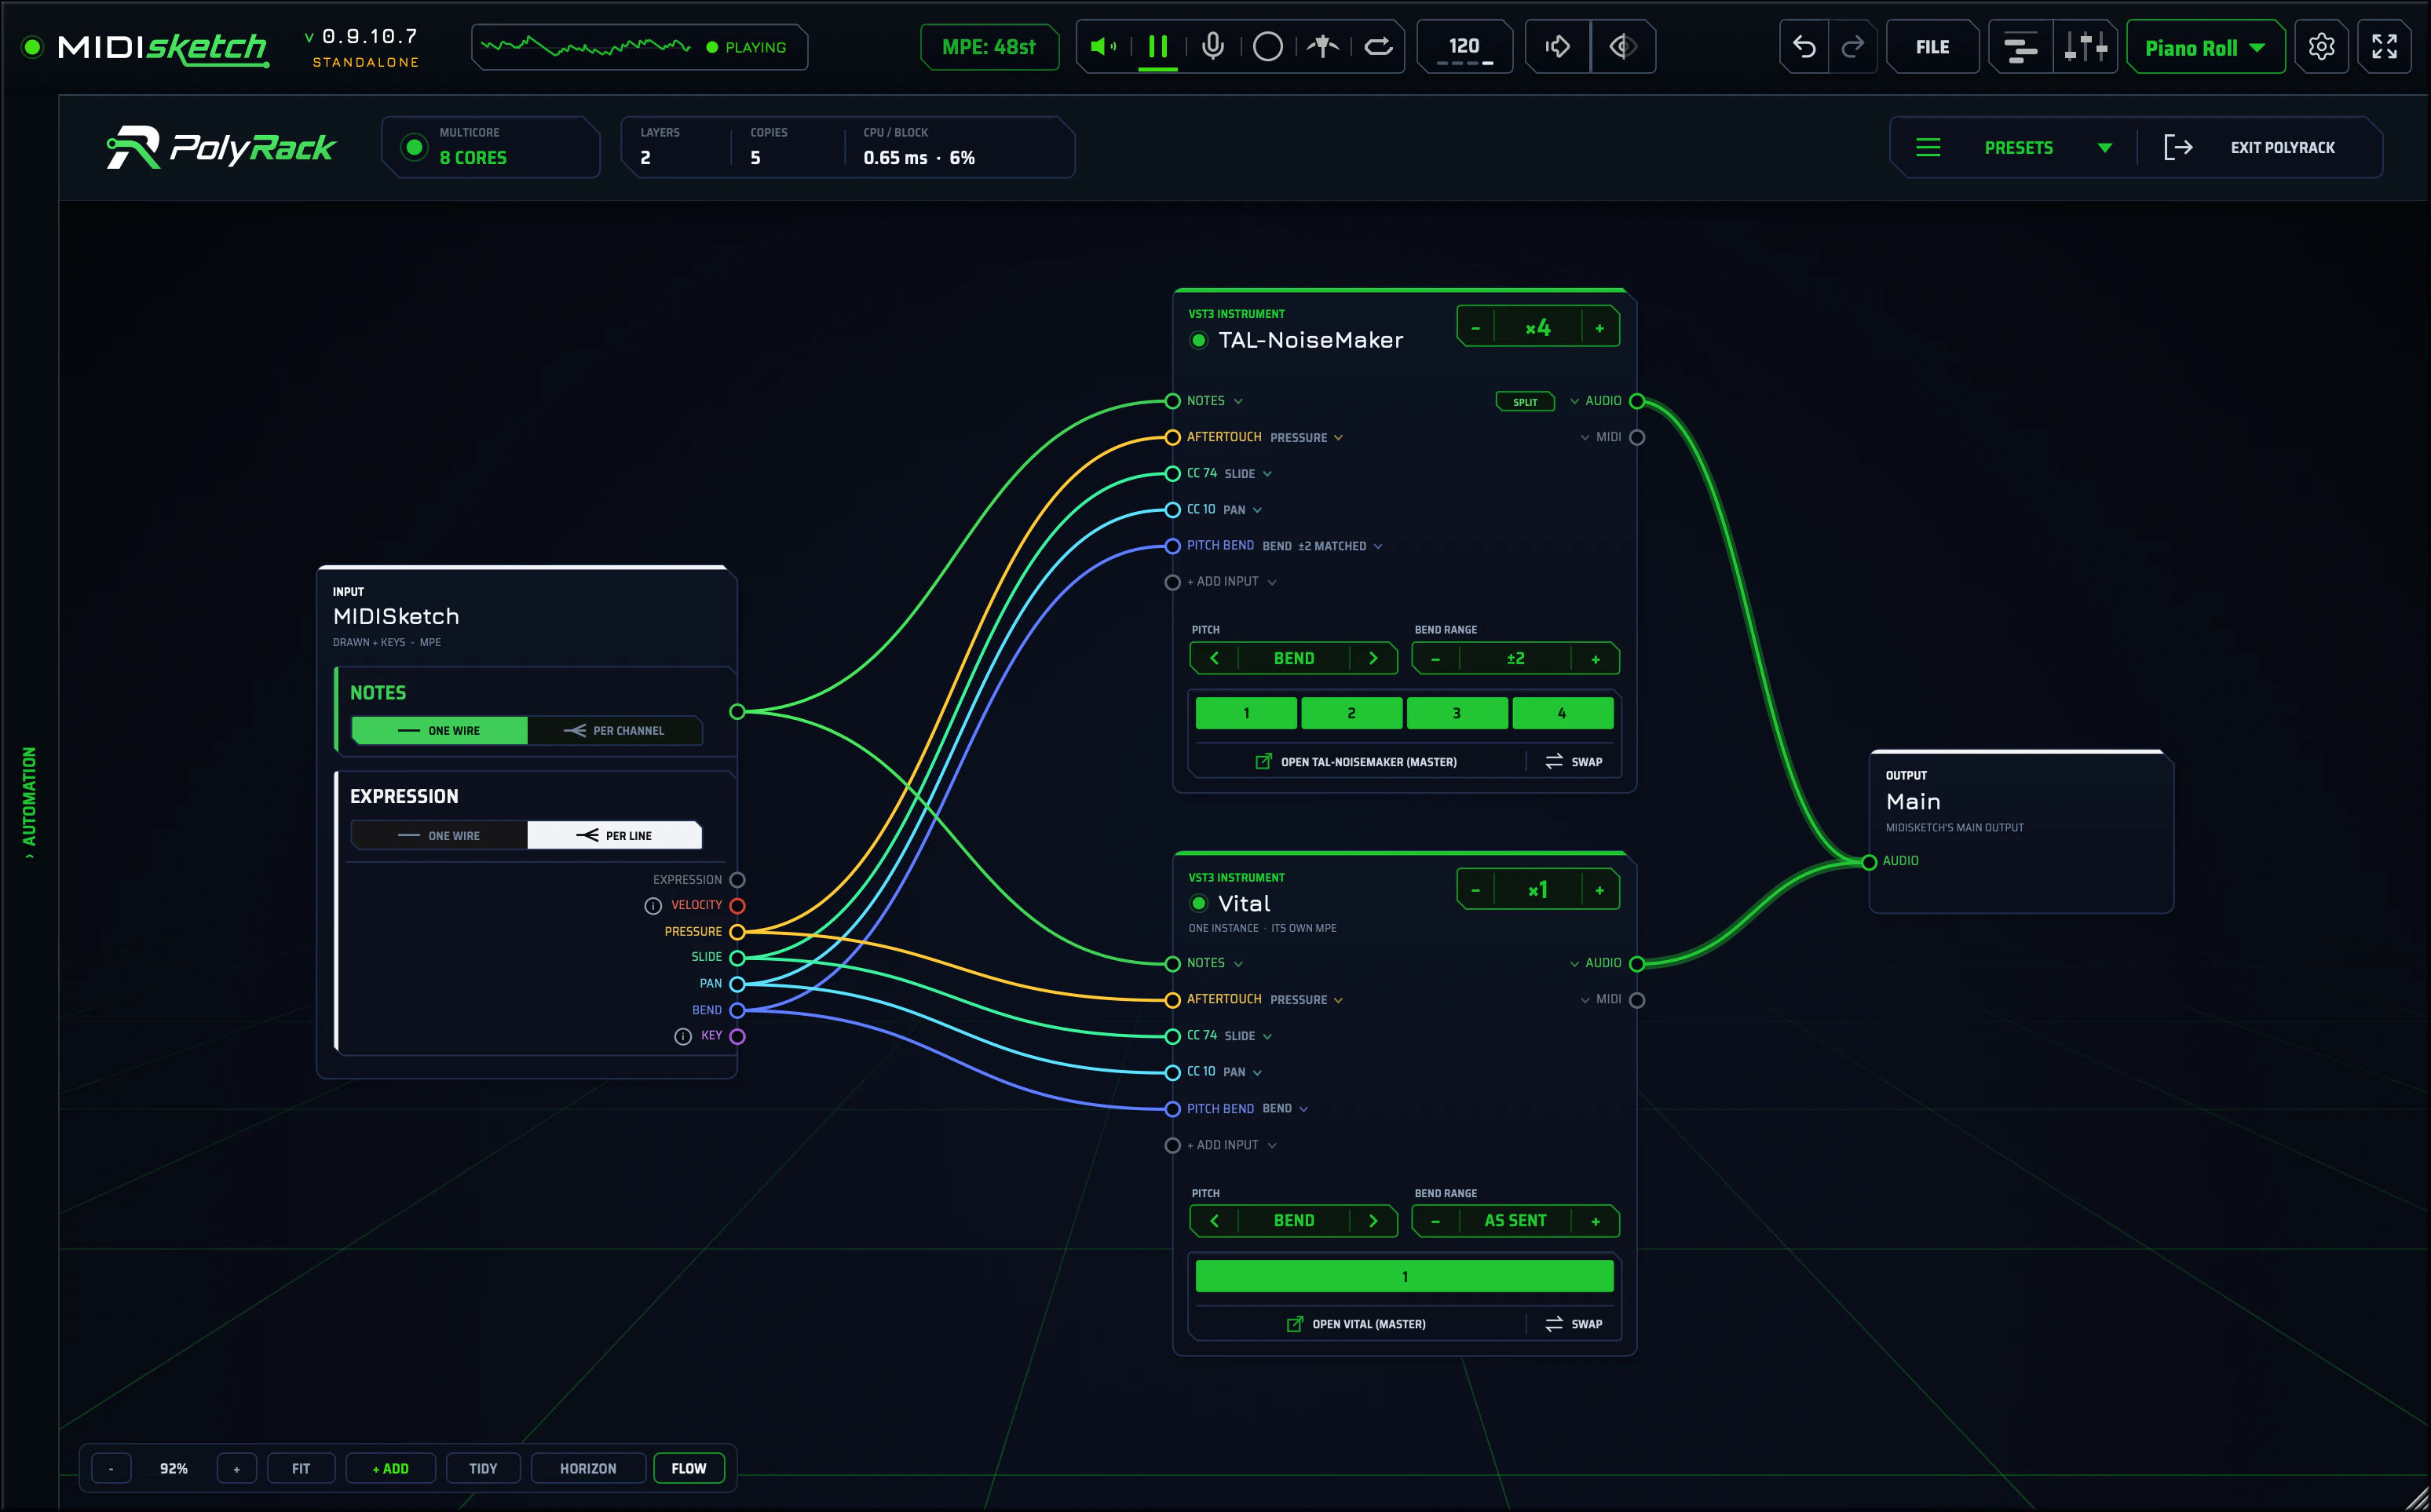Decrease TAL-NoiseMaker bend range ±2 minus
Screen dimensions: 2431x1512
coord(1435,659)
